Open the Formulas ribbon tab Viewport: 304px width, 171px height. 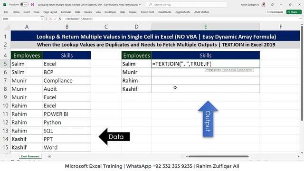[66, 12]
